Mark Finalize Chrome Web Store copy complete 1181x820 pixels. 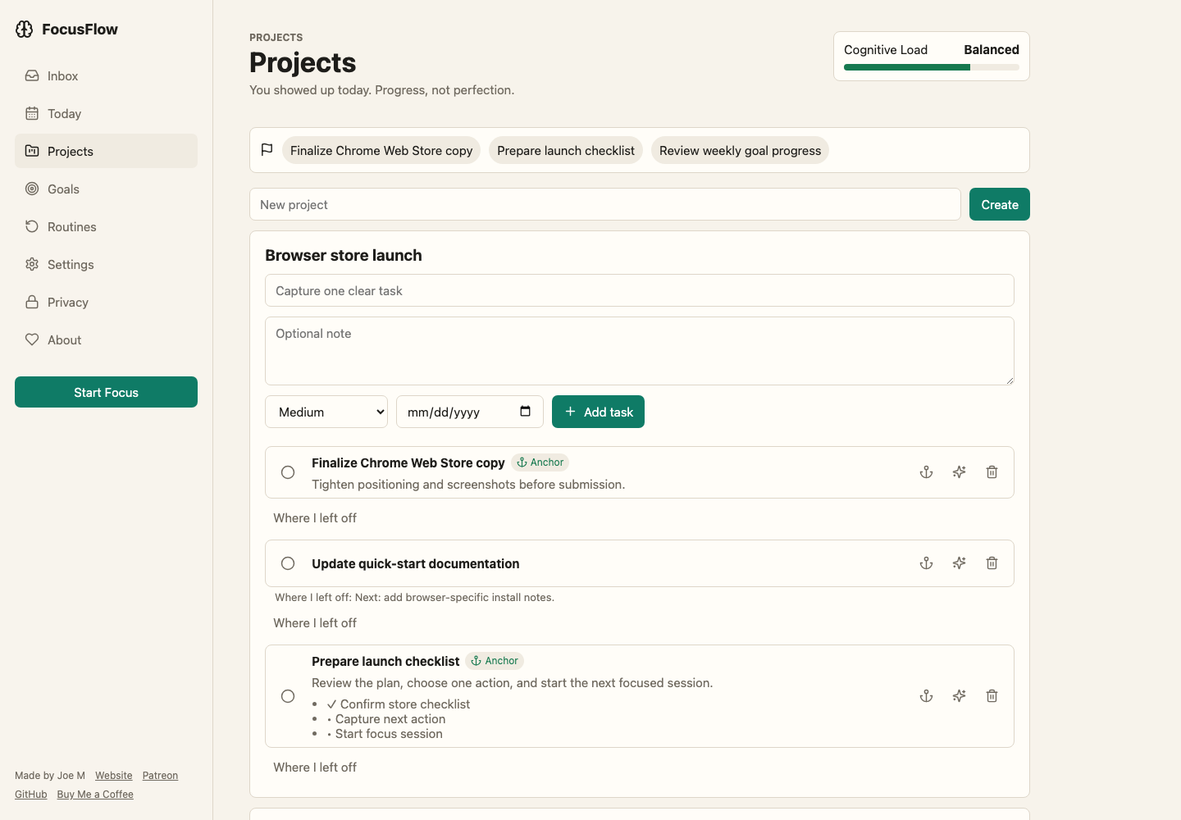click(288, 472)
